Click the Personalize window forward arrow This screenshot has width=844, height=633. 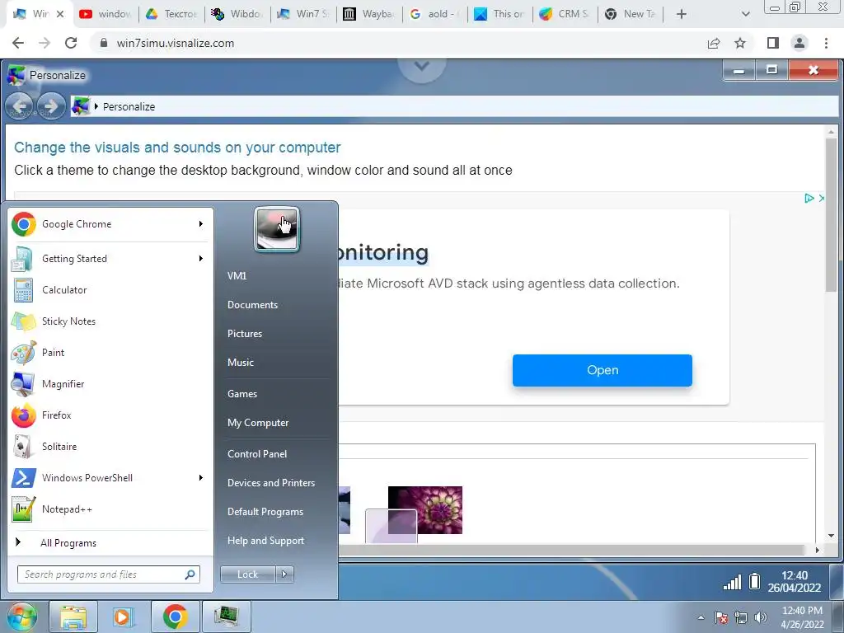coord(52,106)
